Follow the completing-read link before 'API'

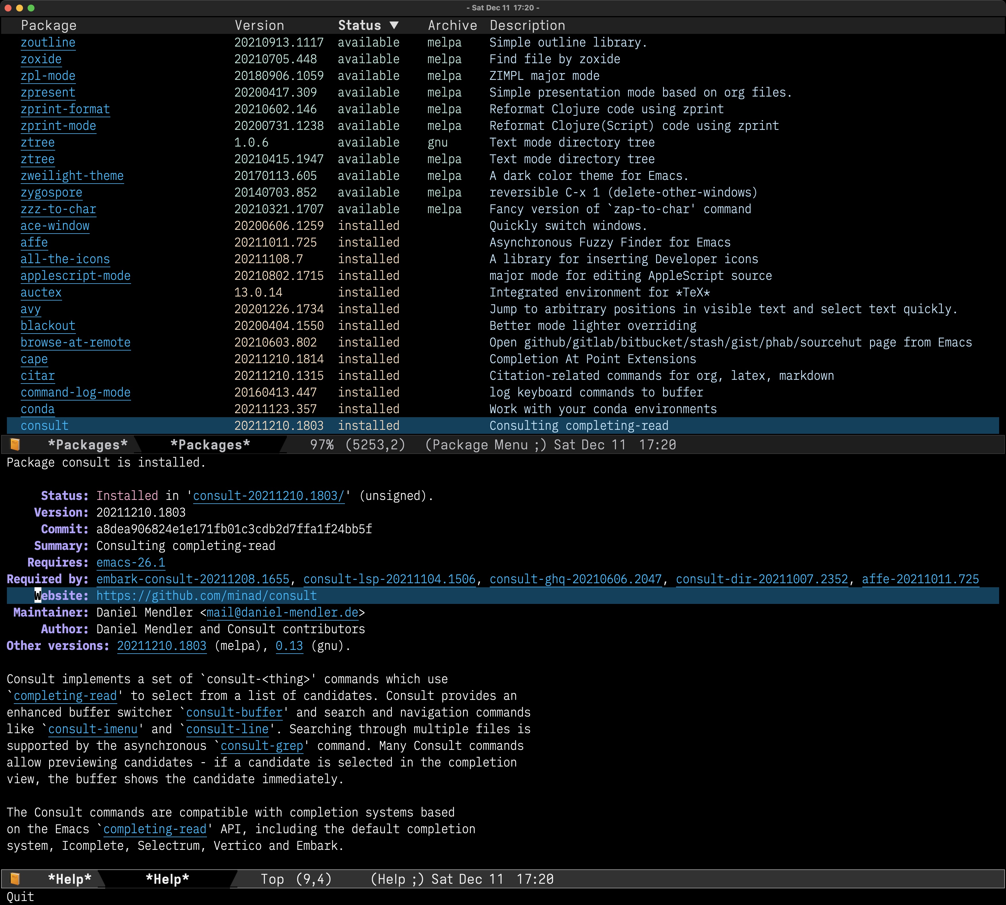pos(155,829)
